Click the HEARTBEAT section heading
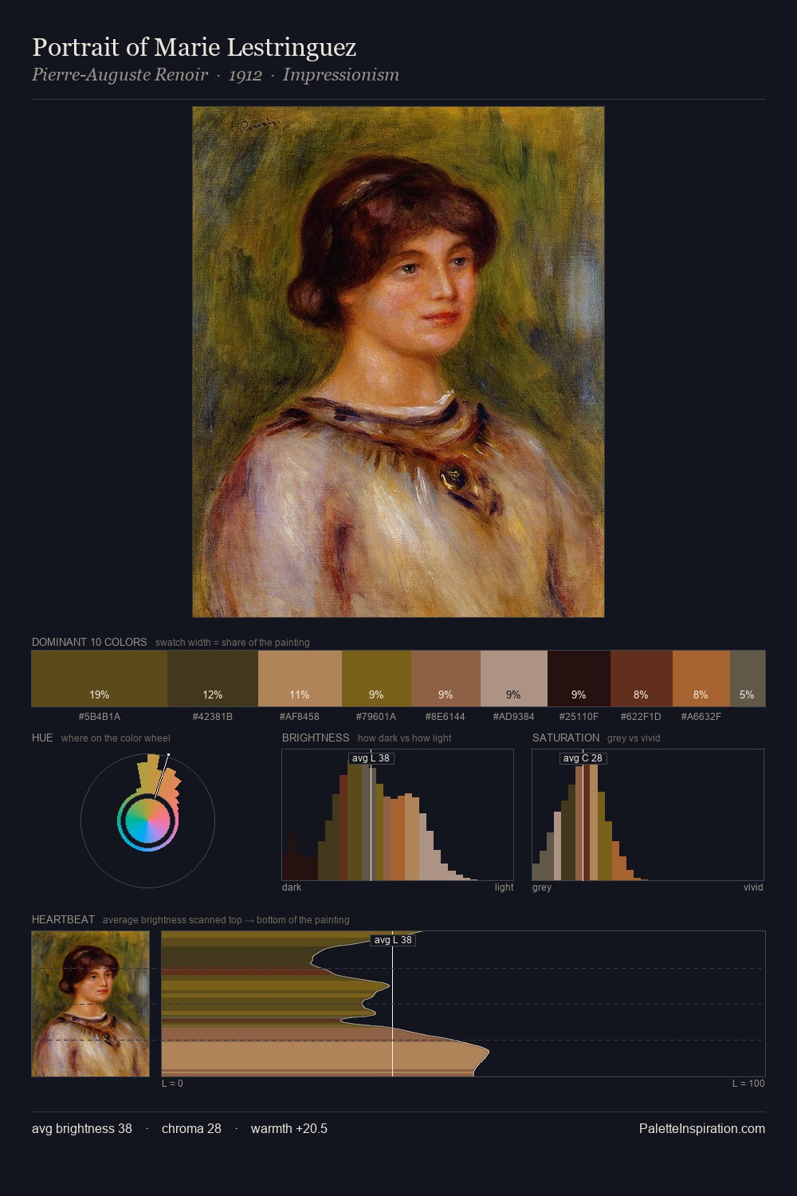This screenshot has height=1196, width=797. coord(63,919)
